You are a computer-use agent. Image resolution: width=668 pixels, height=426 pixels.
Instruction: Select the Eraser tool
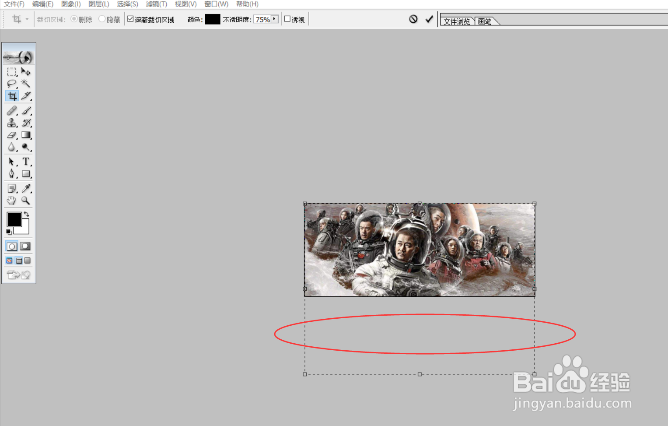12,135
